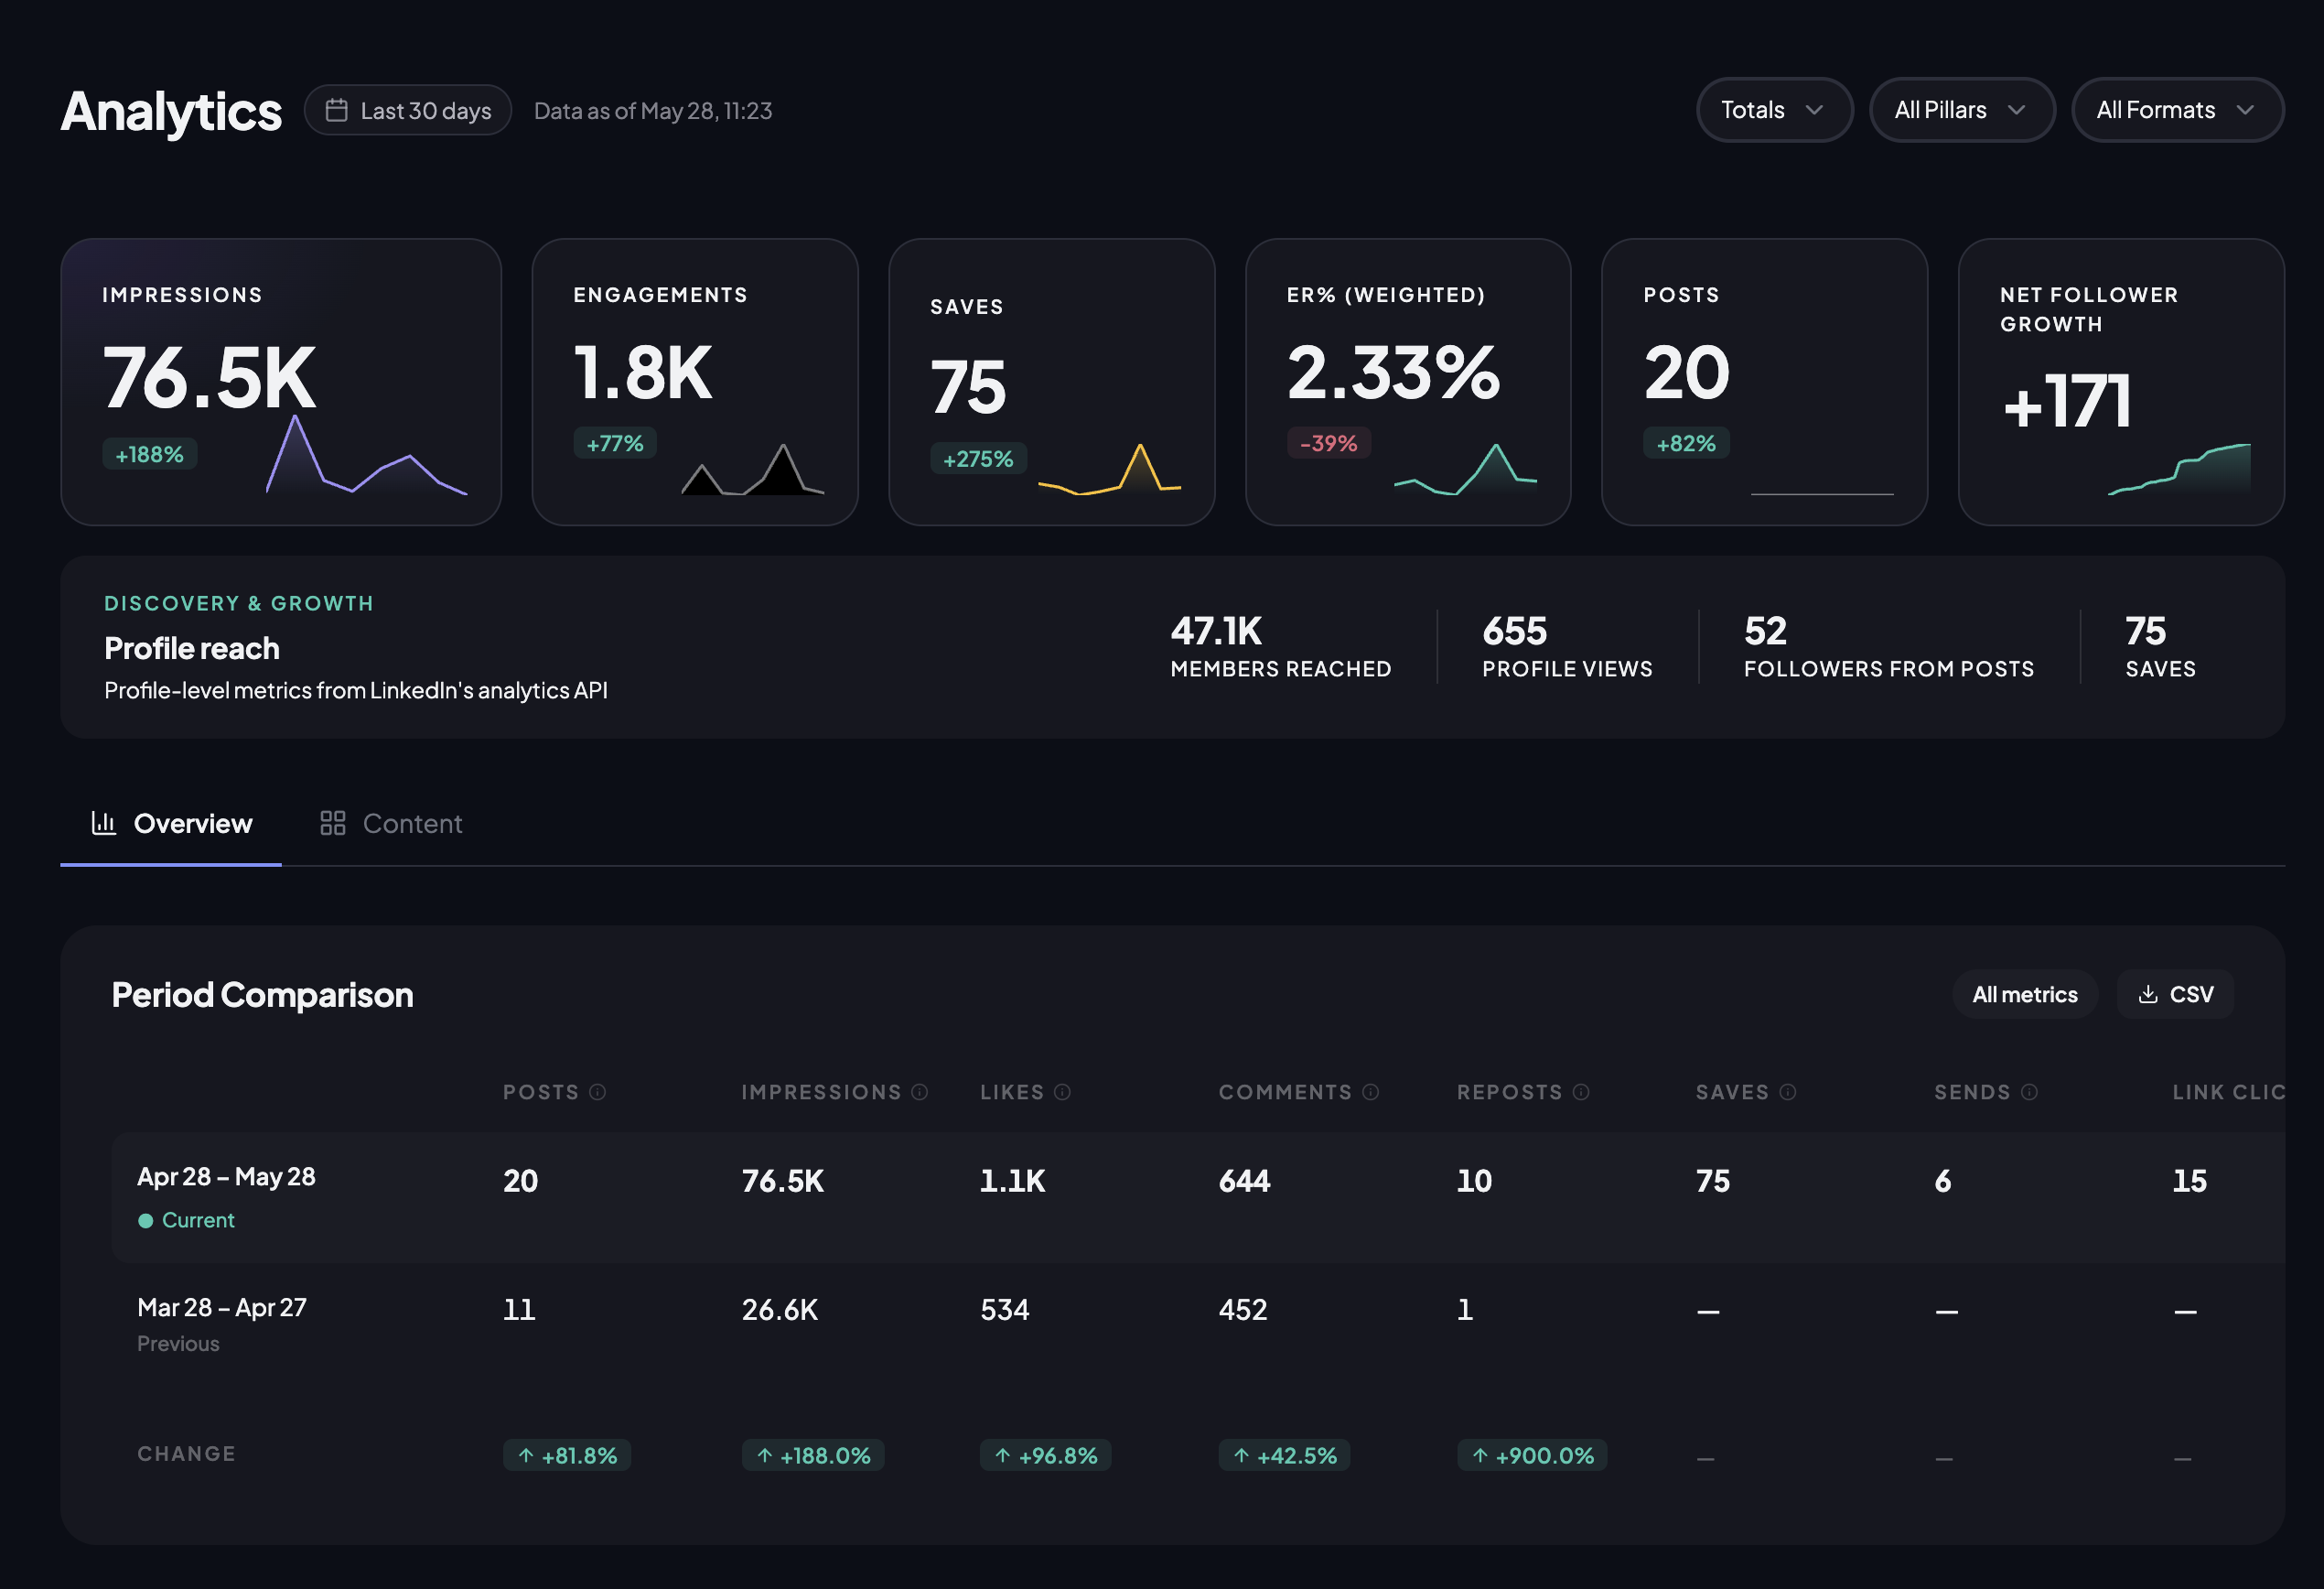Open the Totals dropdown

click(x=1774, y=110)
